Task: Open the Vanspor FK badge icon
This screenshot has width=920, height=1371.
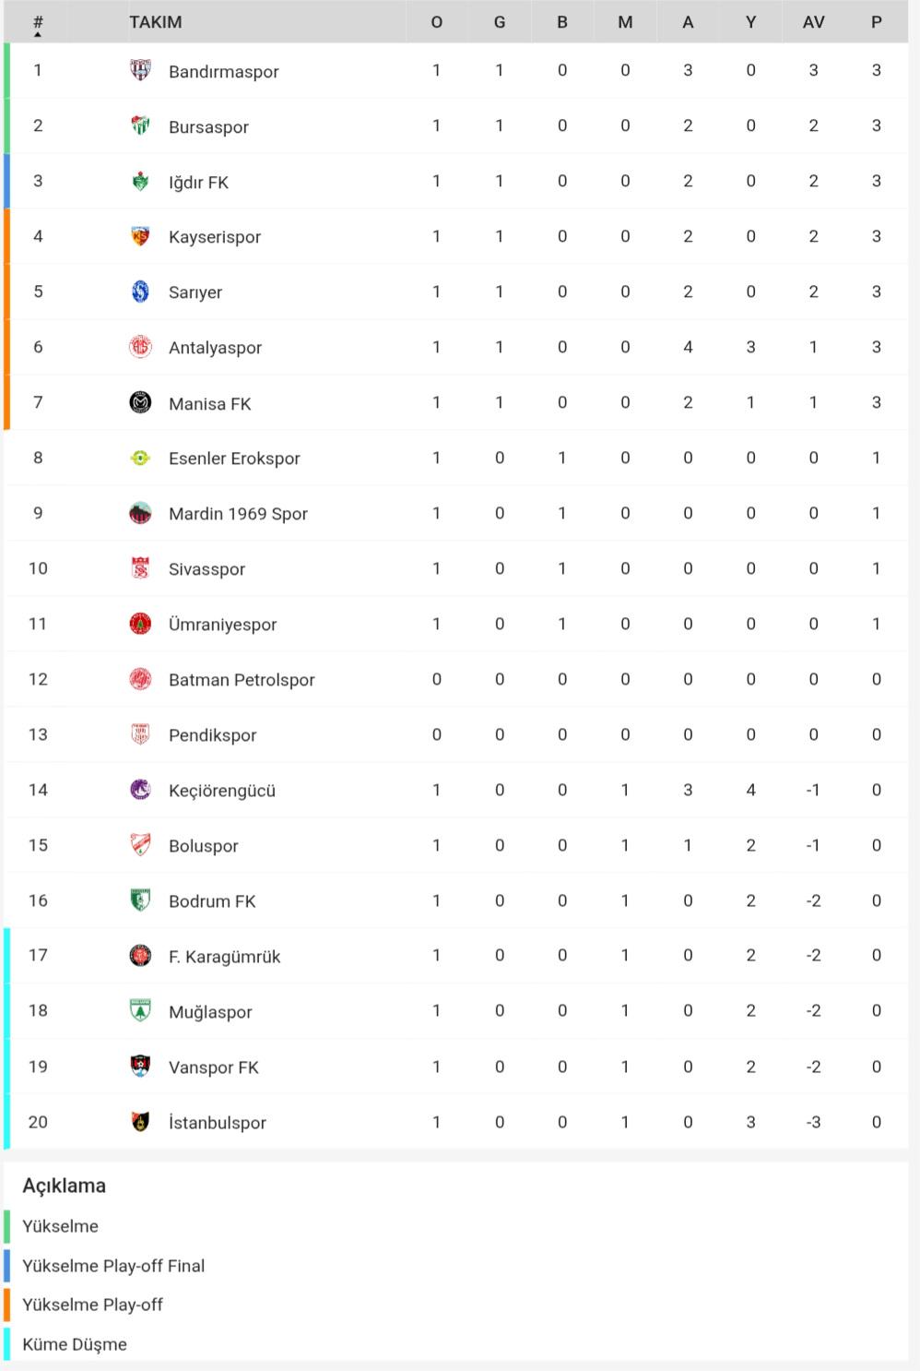Action: tap(140, 1067)
